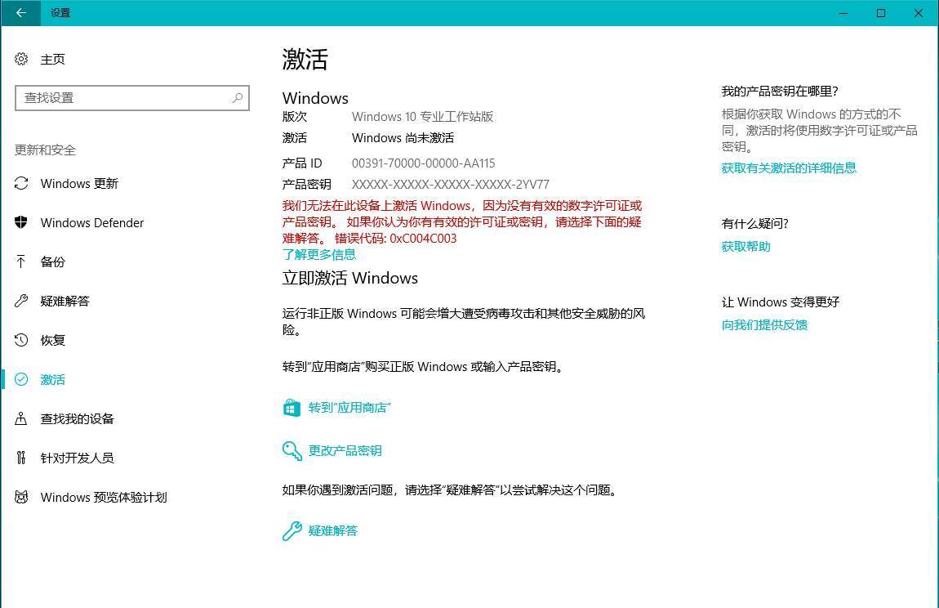This screenshot has width=939, height=608.
Task: Click product key text ending 2YV77
Action: point(451,184)
